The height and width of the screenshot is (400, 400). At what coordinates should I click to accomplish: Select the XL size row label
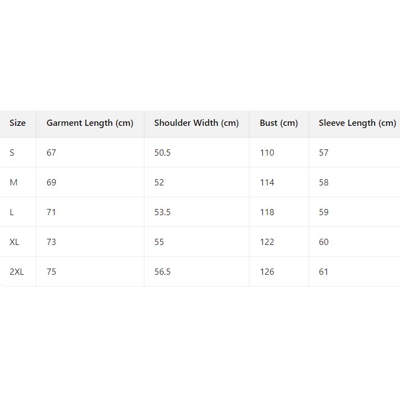pos(15,242)
